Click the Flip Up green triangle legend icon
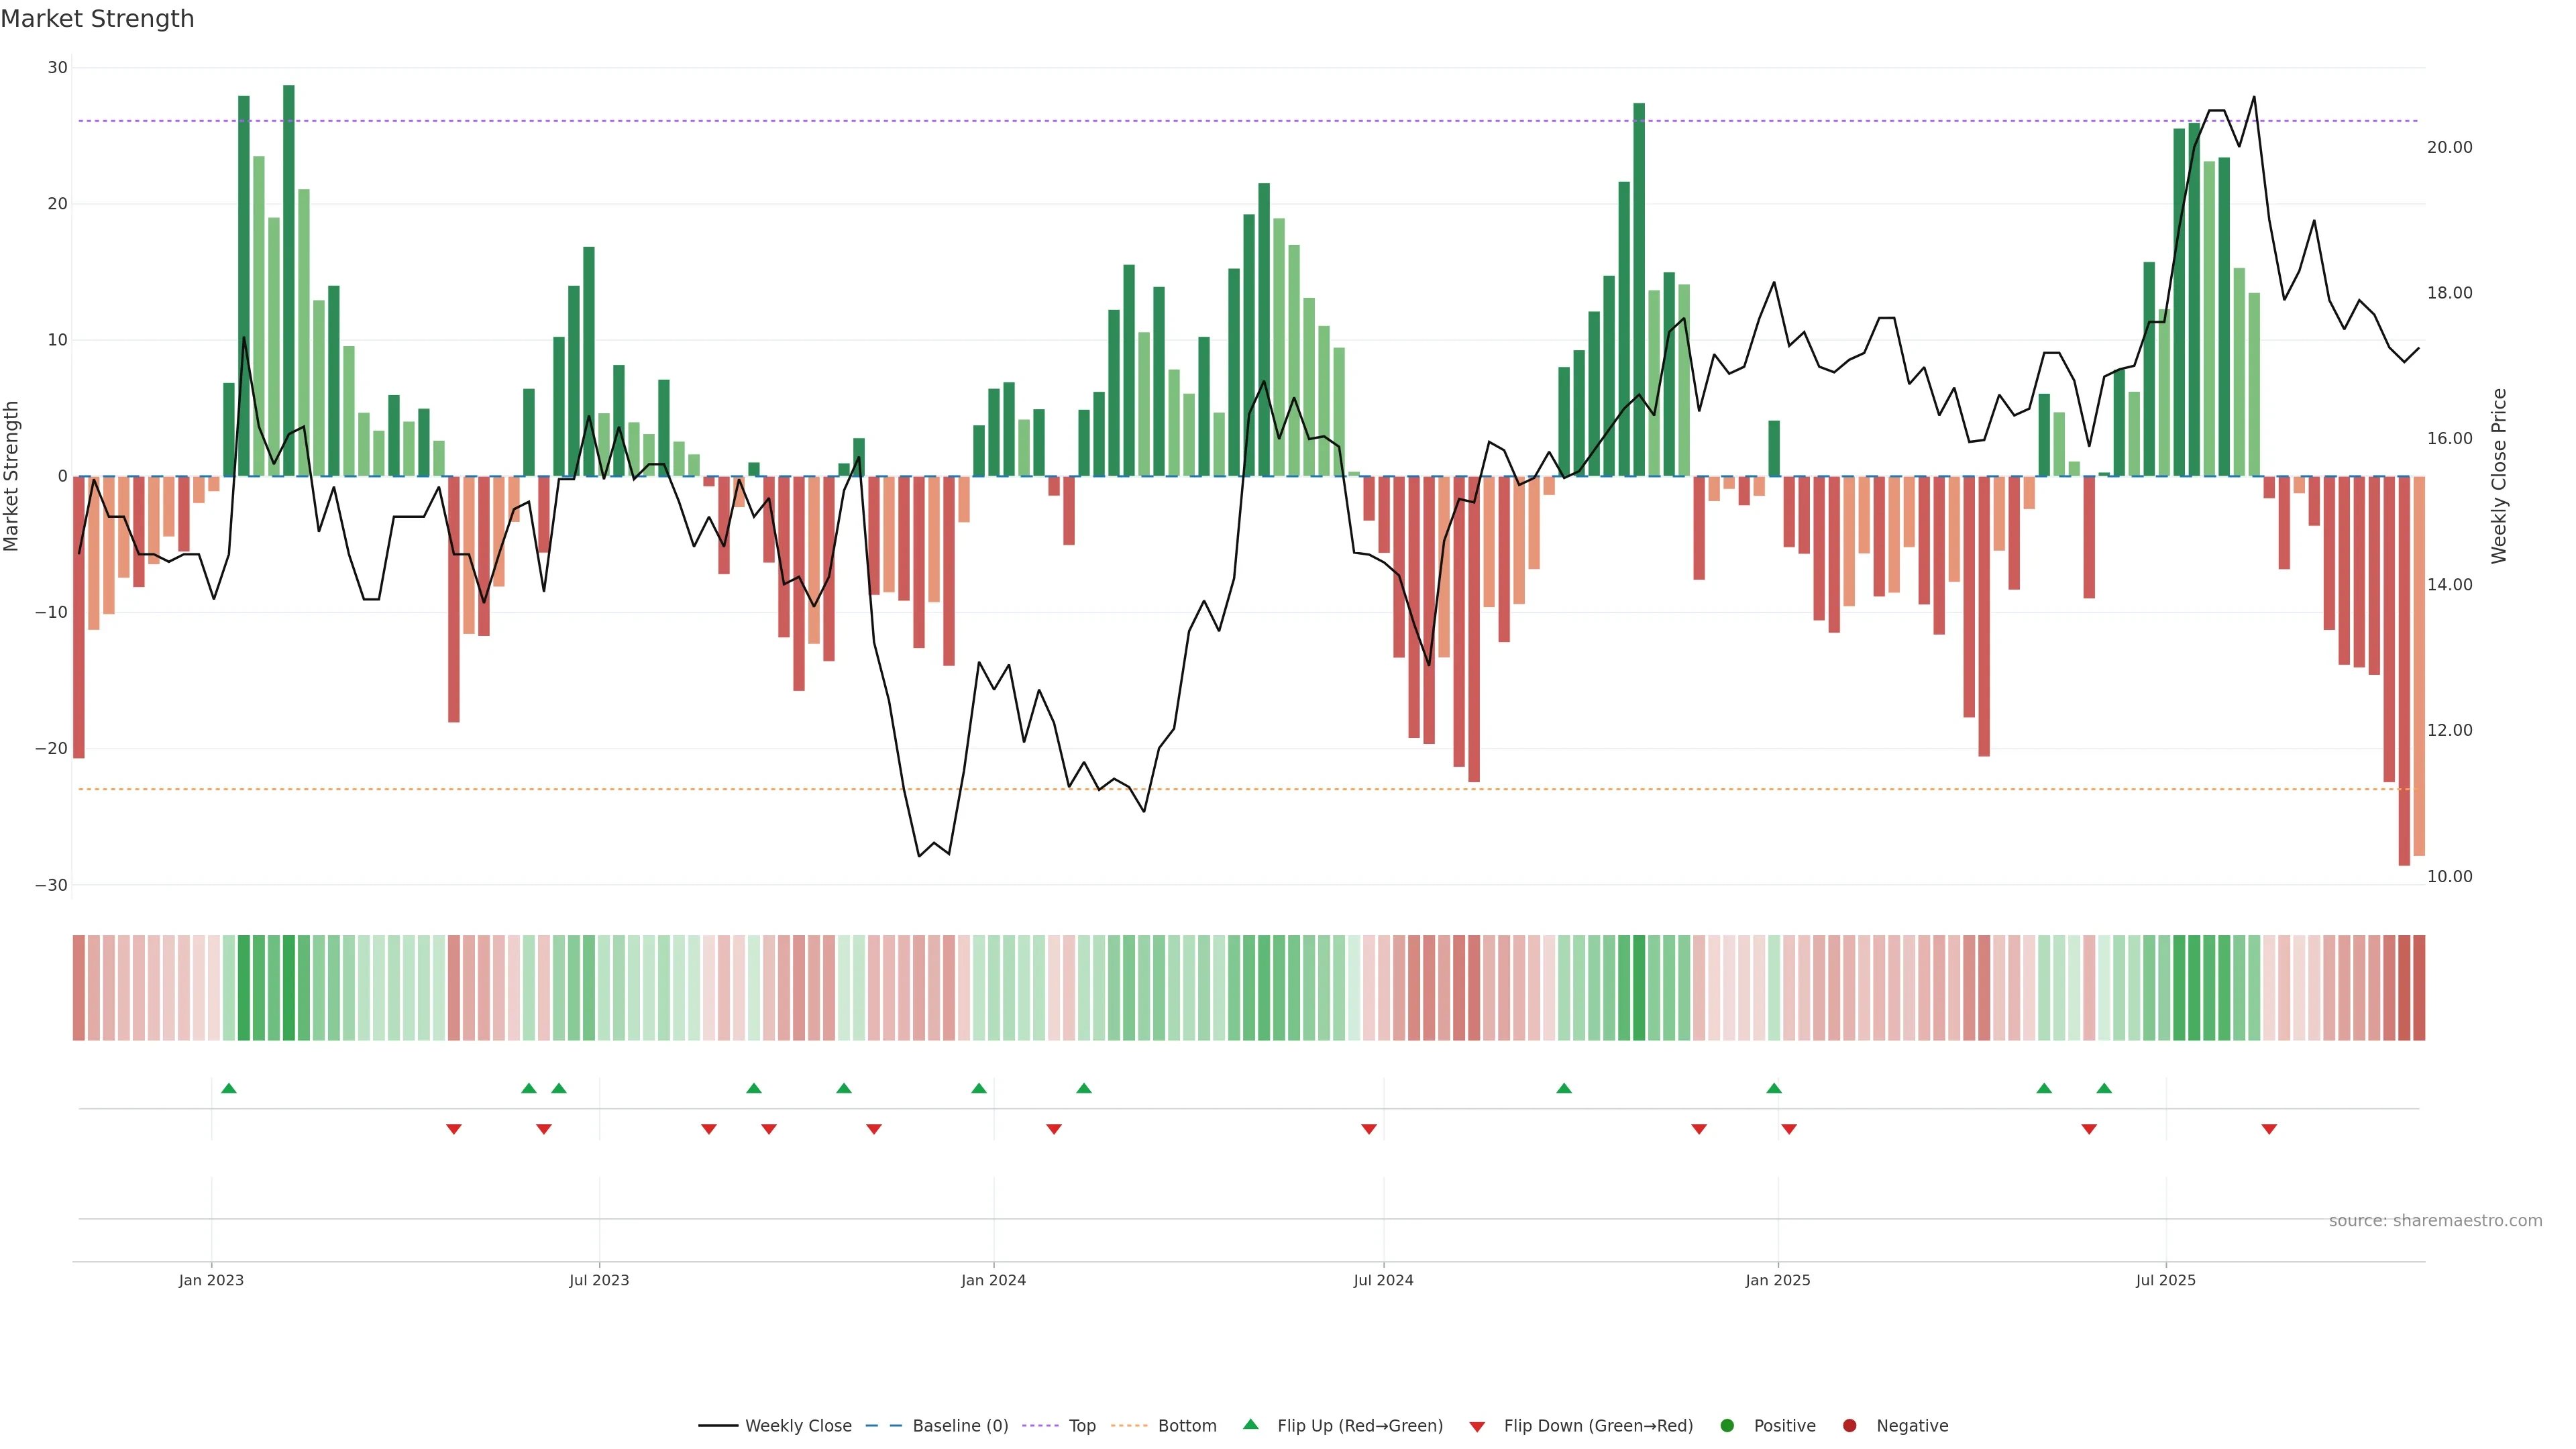The image size is (2576, 1449). (x=1250, y=1425)
